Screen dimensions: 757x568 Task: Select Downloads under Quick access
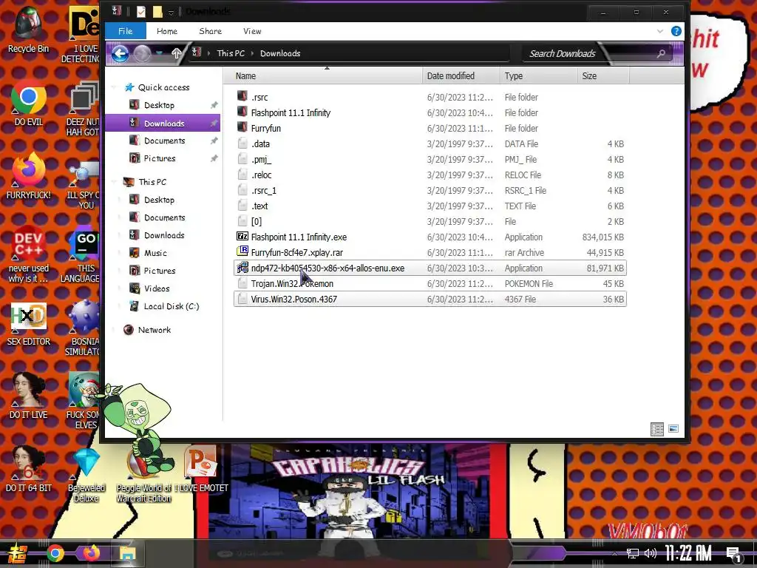coord(163,124)
